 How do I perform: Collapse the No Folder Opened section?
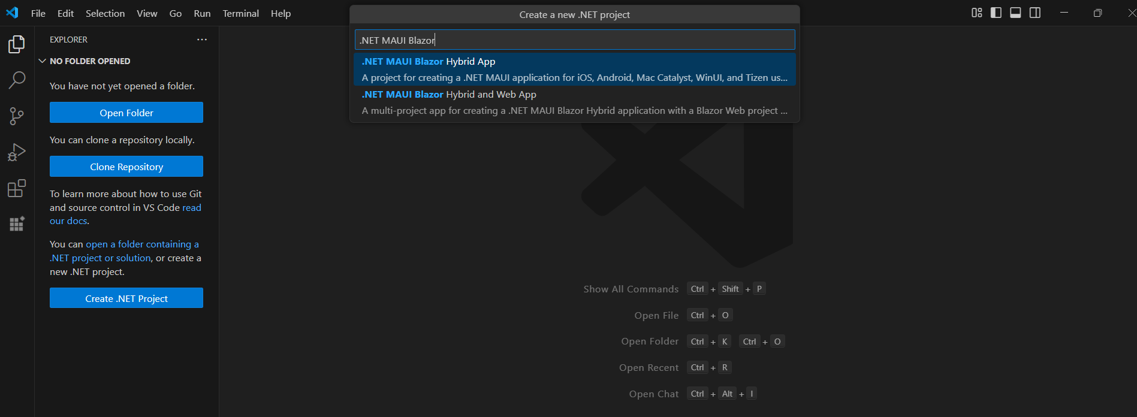(x=43, y=61)
